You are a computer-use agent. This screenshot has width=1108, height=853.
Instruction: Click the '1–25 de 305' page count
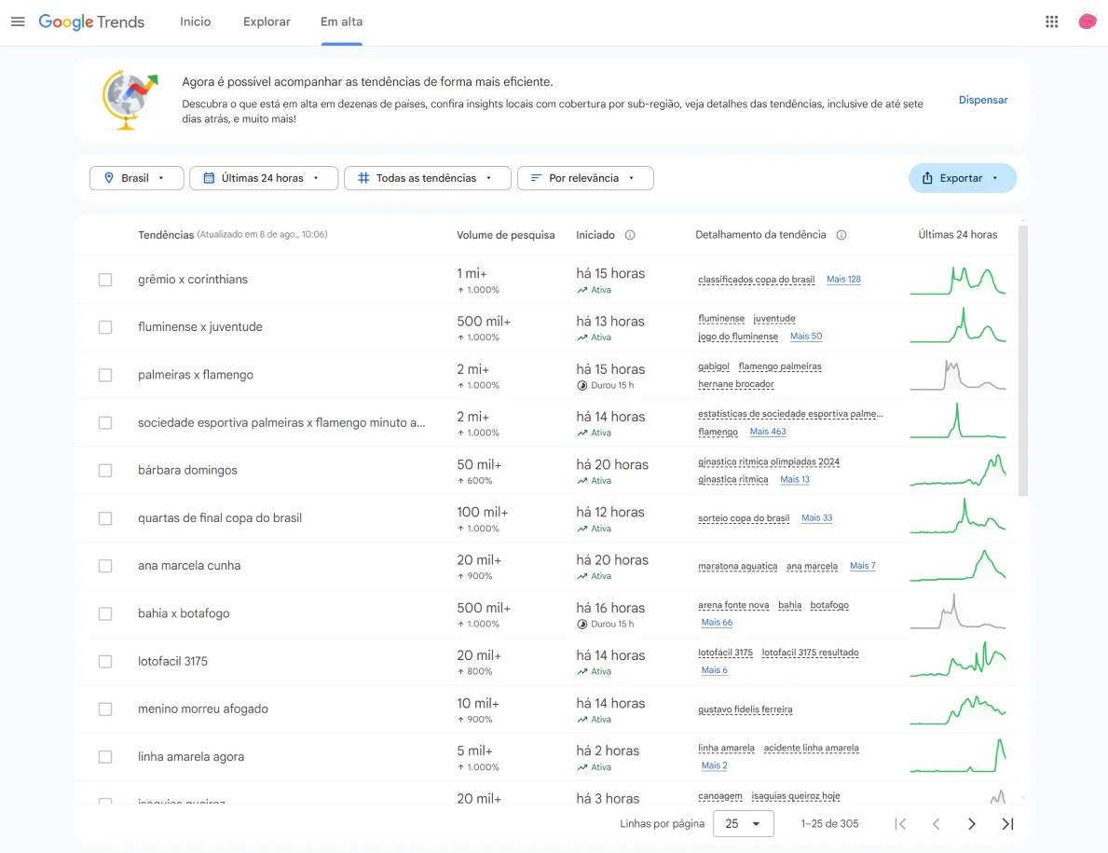tap(829, 824)
